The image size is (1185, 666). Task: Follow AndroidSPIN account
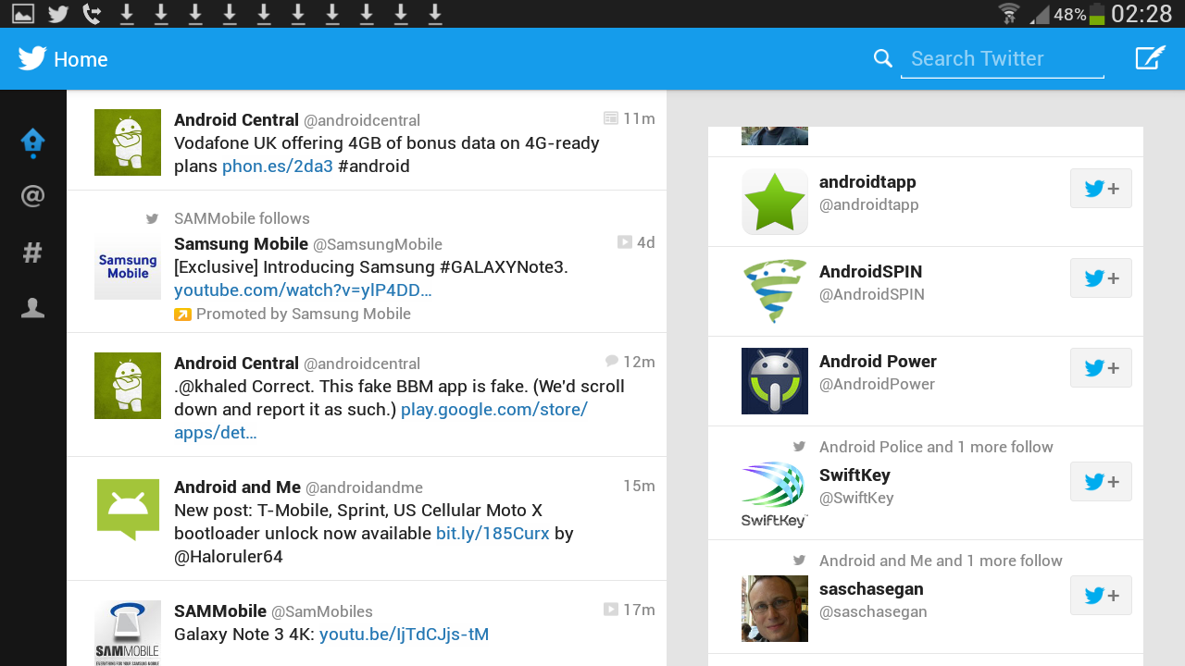[x=1101, y=278]
